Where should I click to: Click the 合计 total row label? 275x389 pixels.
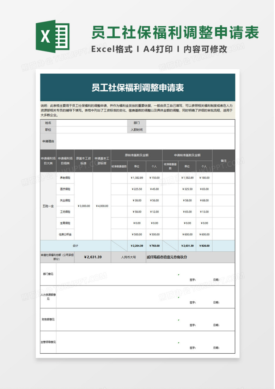click(x=75, y=246)
